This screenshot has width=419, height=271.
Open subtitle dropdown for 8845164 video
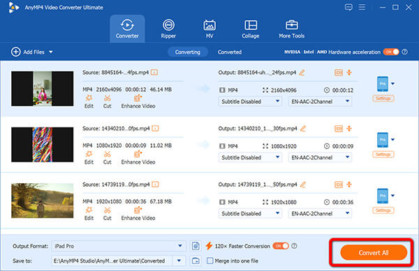(250, 102)
